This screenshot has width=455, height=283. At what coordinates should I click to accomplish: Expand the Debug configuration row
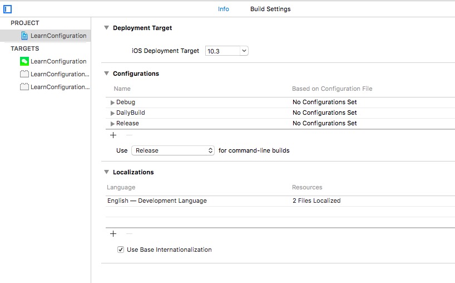click(112, 103)
